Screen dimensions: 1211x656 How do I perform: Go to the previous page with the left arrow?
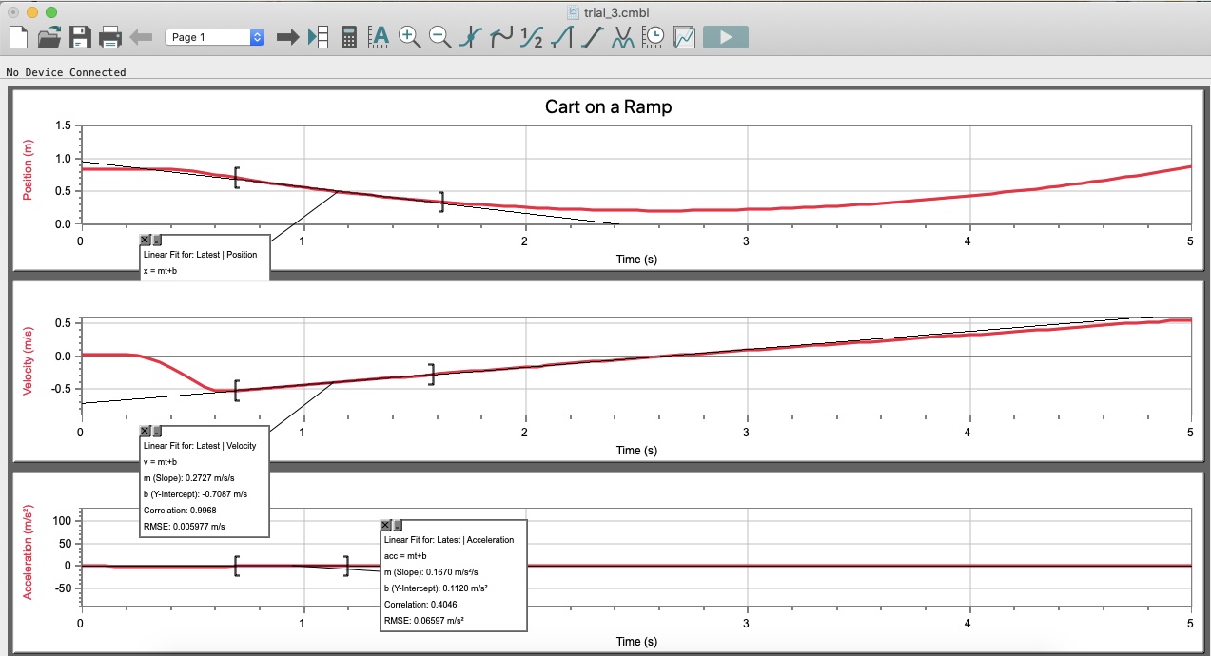[142, 37]
